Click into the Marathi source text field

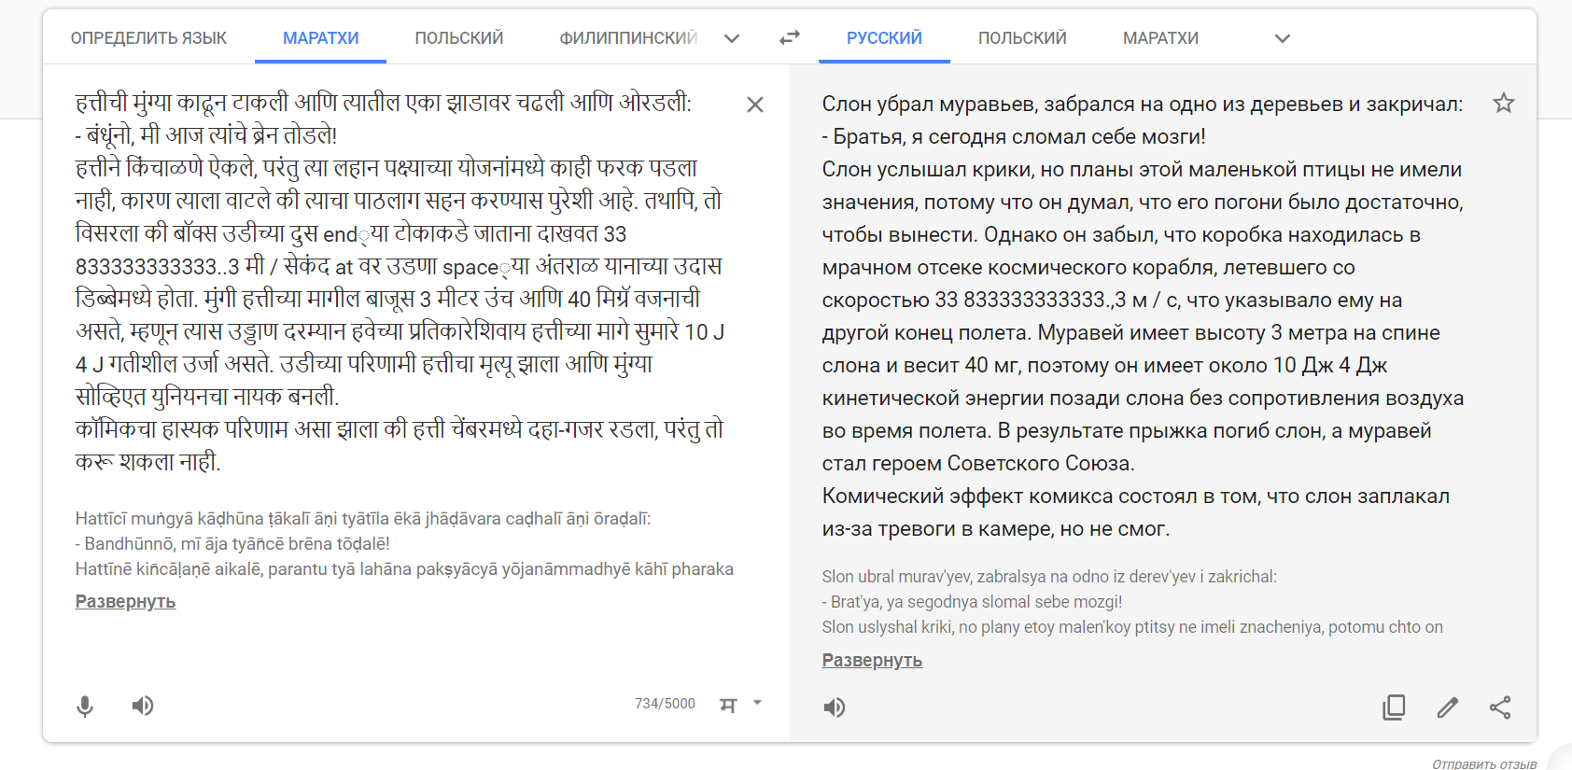pyautogui.click(x=400, y=282)
